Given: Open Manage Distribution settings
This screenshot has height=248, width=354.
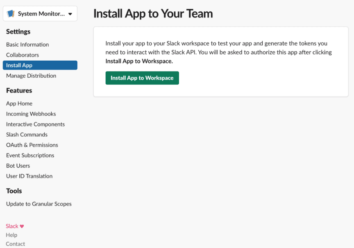Looking at the screenshot, I should click(x=31, y=76).
